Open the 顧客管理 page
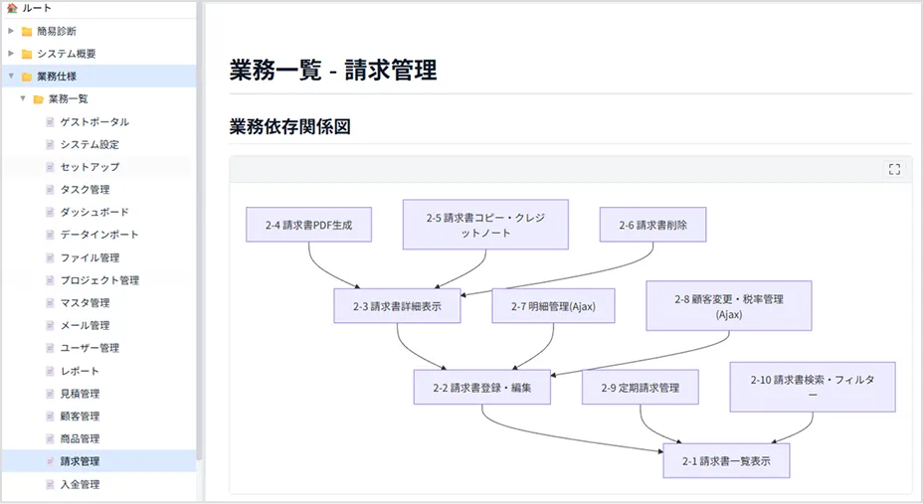Image resolution: width=923 pixels, height=504 pixels. (x=80, y=417)
